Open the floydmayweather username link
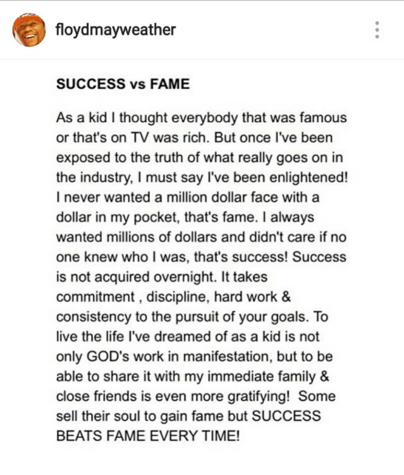Viewport: 404px width, 475px height. [x=116, y=30]
